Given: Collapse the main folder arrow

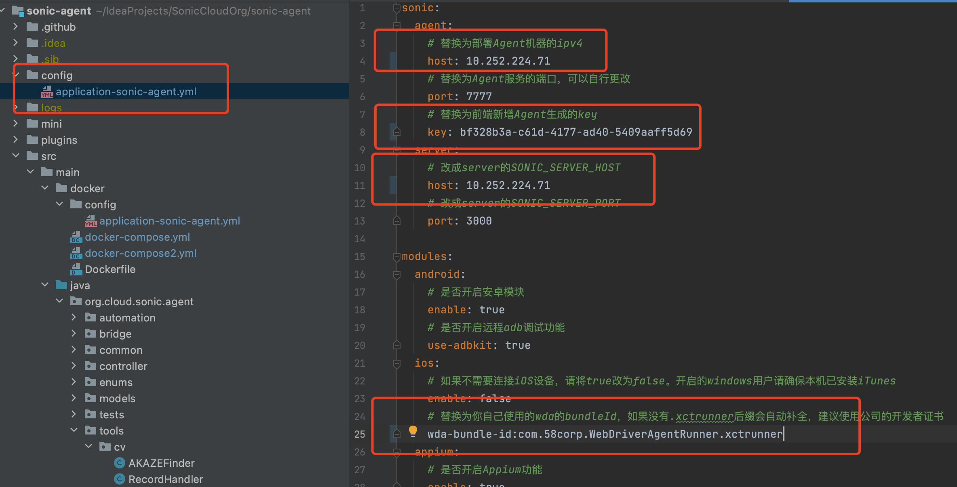Looking at the screenshot, I should (30, 172).
